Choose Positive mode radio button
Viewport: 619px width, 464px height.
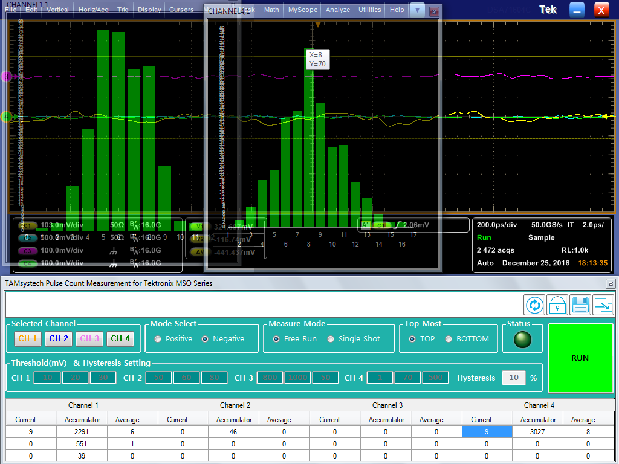158,339
